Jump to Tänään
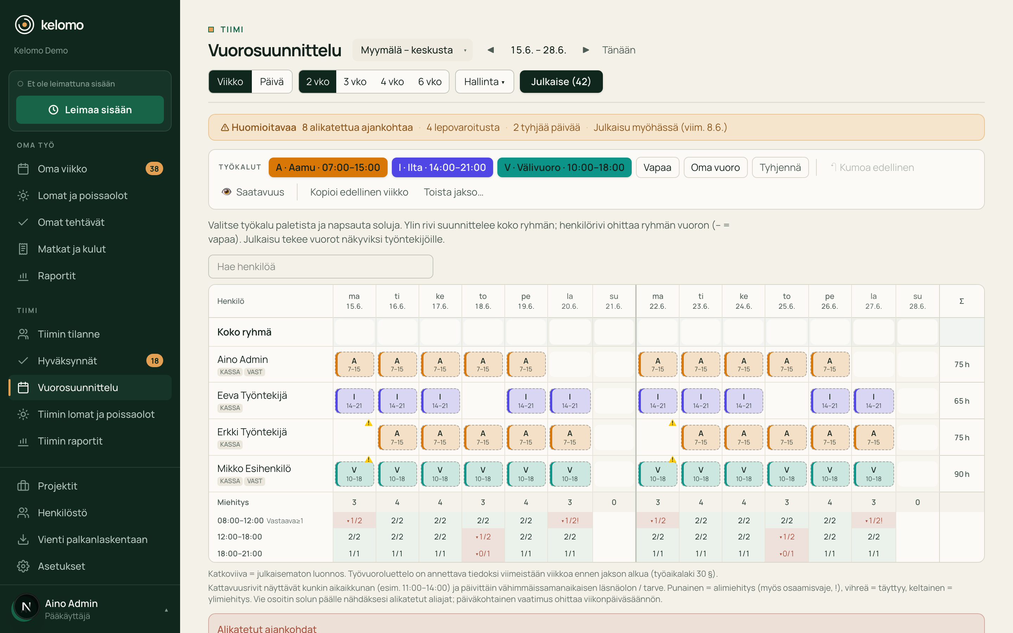The height and width of the screenshot is (633, 1013). tap(618, 50)
